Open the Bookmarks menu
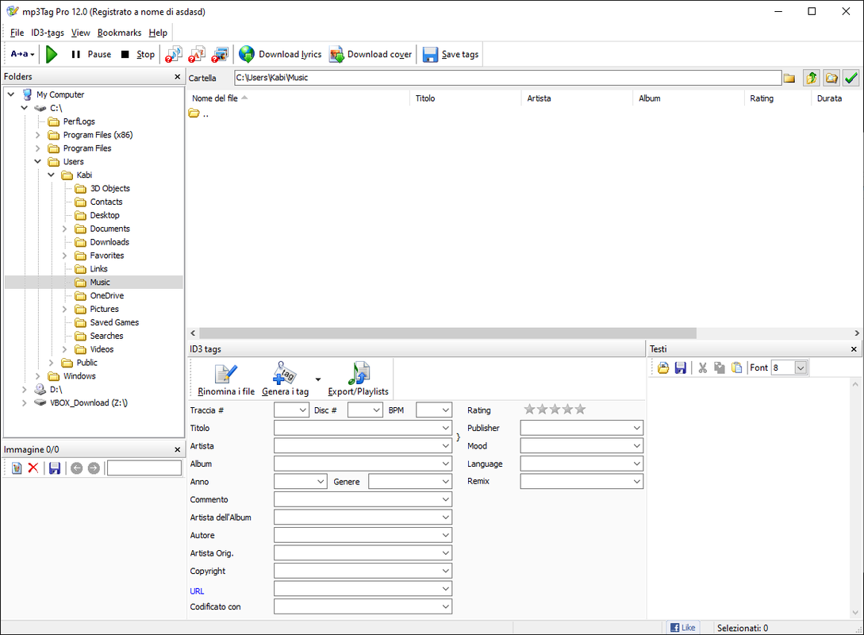 click(x=120, y=33)
